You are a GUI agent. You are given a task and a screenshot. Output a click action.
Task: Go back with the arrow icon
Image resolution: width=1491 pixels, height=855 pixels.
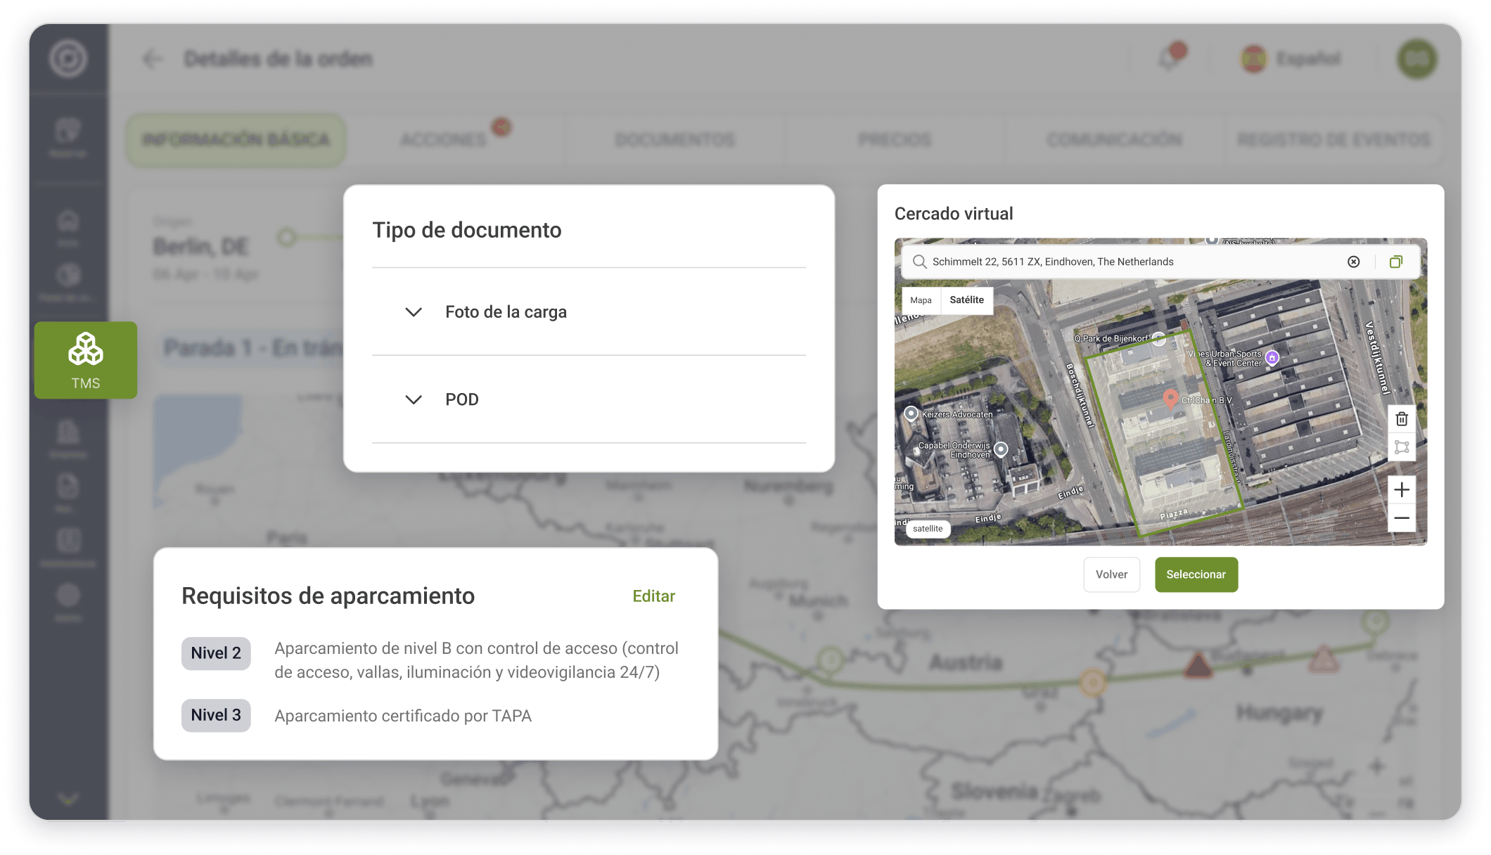pos(153,59)
